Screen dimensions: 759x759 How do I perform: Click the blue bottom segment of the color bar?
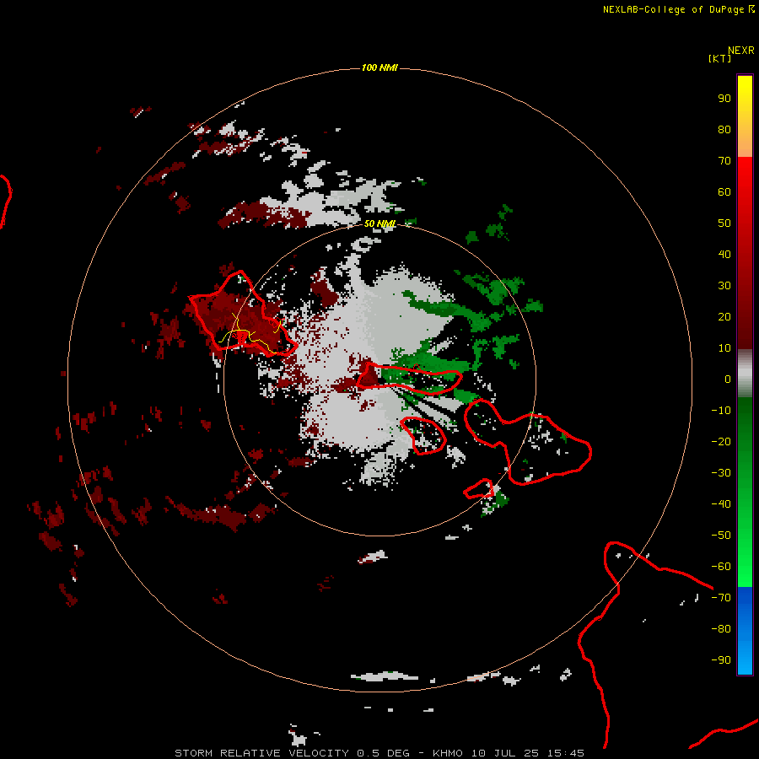[745, 630]
